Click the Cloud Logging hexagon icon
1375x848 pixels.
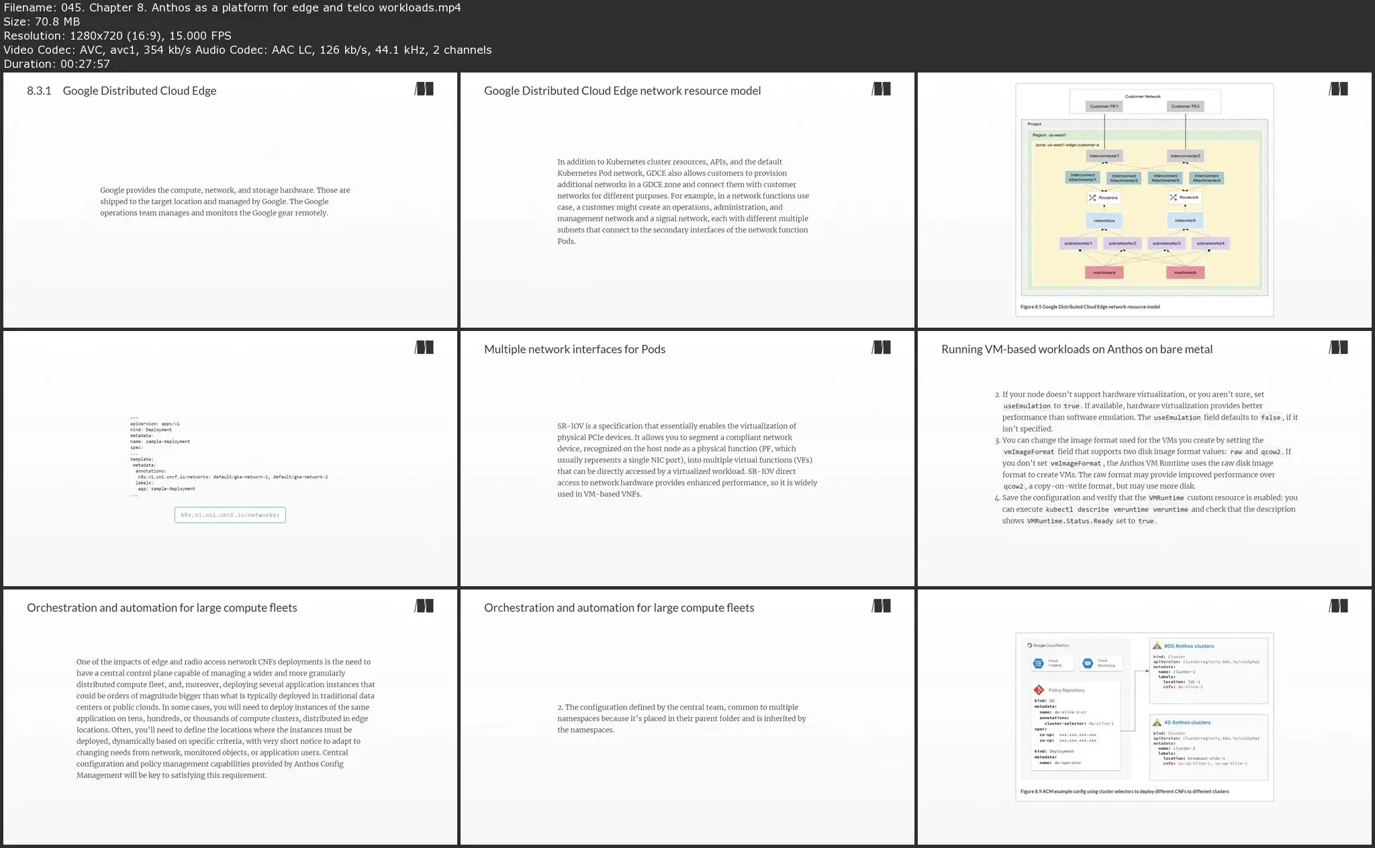point(1039,663)
